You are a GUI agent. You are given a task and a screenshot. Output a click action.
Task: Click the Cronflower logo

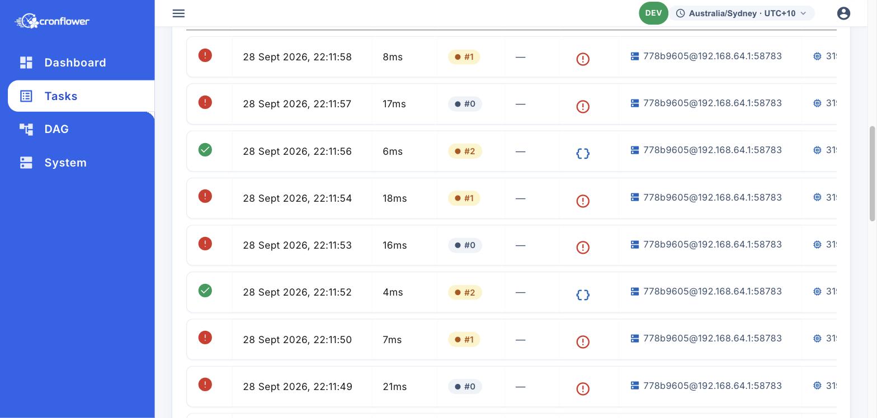[52, 21]
